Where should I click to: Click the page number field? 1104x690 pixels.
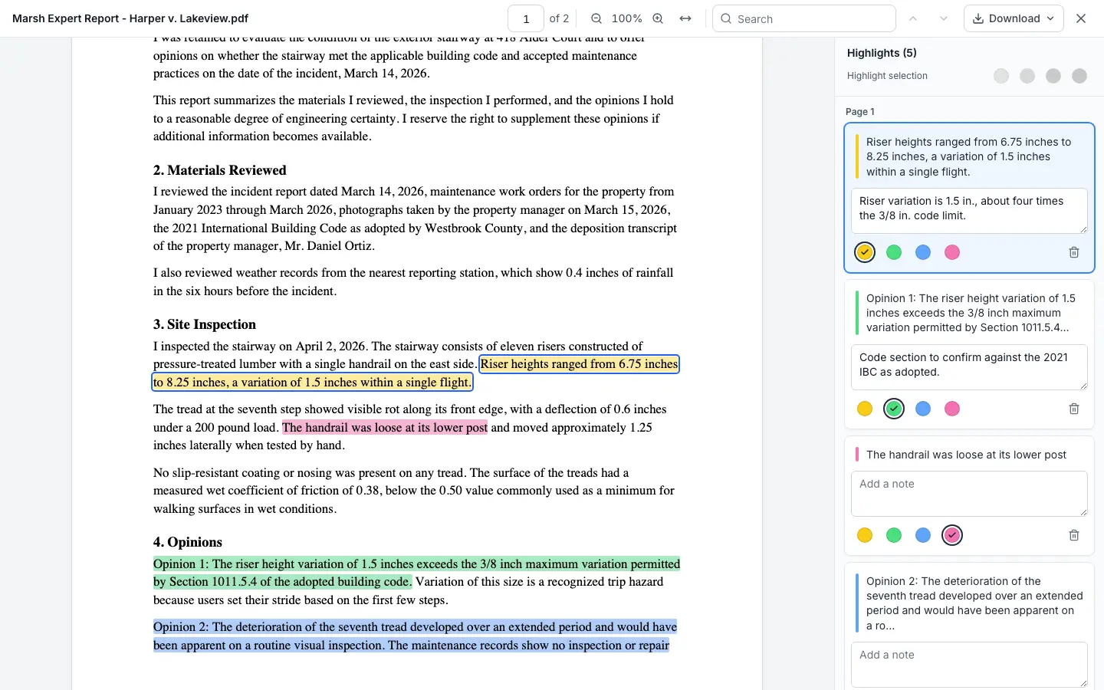pos(526,18)
